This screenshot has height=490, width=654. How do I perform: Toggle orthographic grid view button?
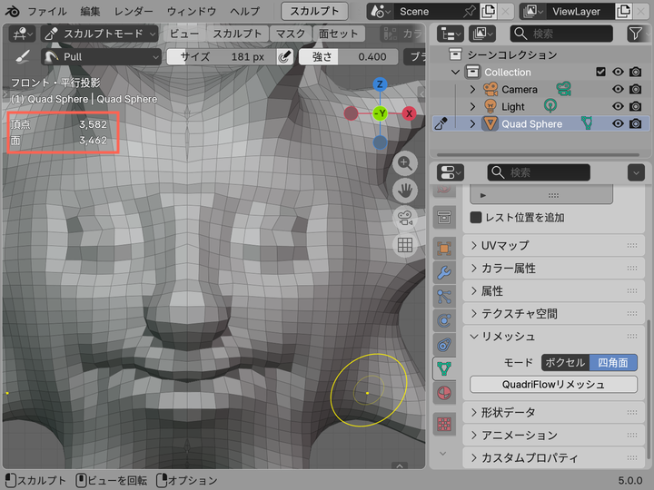[404, 245]
